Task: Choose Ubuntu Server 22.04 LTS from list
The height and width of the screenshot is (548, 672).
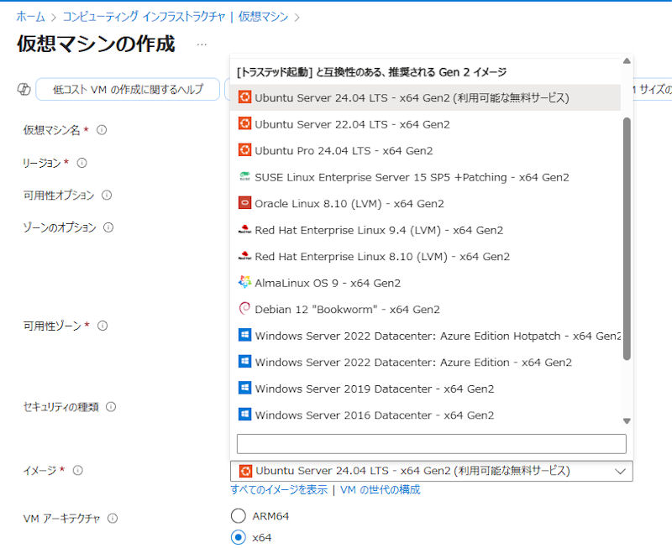Action: click(x=352, y=124)
